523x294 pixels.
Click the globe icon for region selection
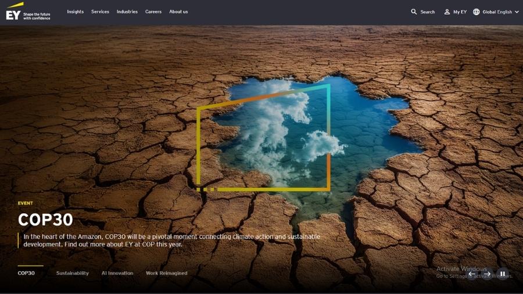477,12
